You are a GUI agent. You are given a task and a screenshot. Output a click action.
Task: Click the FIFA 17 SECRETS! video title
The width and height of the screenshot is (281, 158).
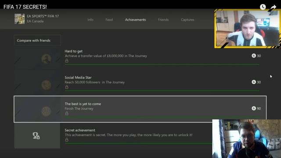point(25,7)
